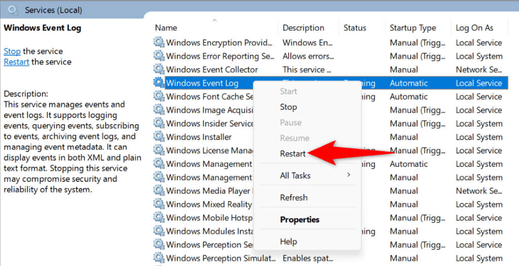
Task: Click the Services (Local) title text
Action: click(x=54, y=10)
